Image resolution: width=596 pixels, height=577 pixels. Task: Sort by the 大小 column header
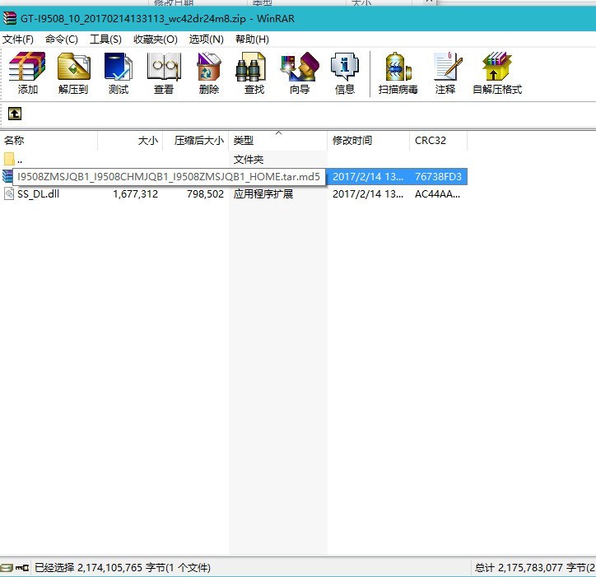(x=130, y=140)
